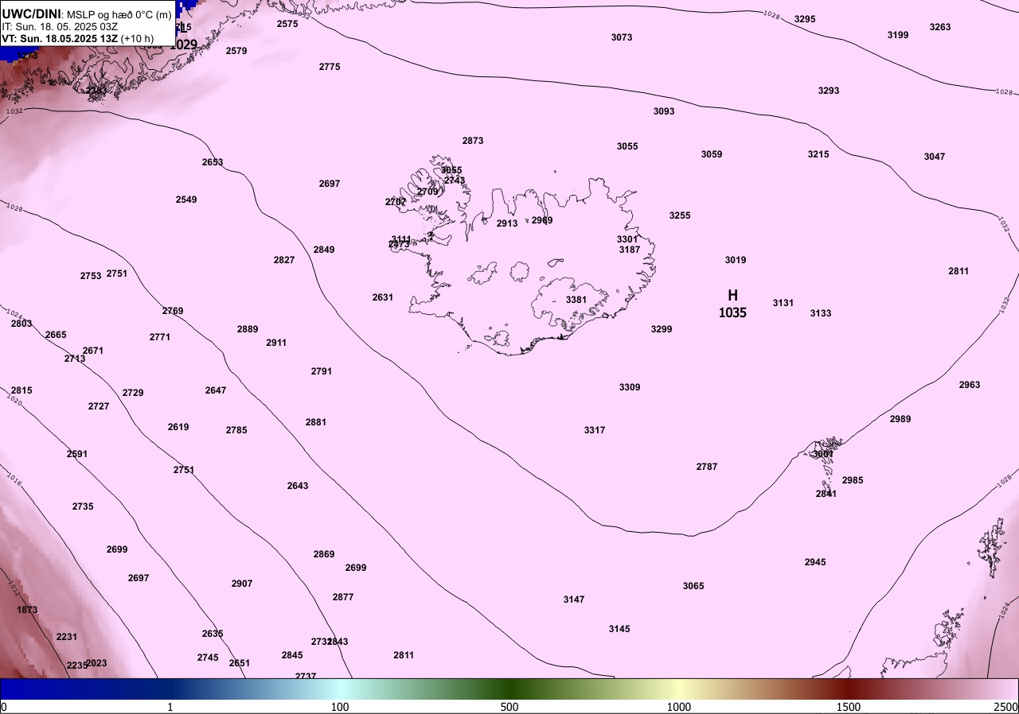Click the height value 2911
Screen dimensions: 1019x714
pos(276,343)
